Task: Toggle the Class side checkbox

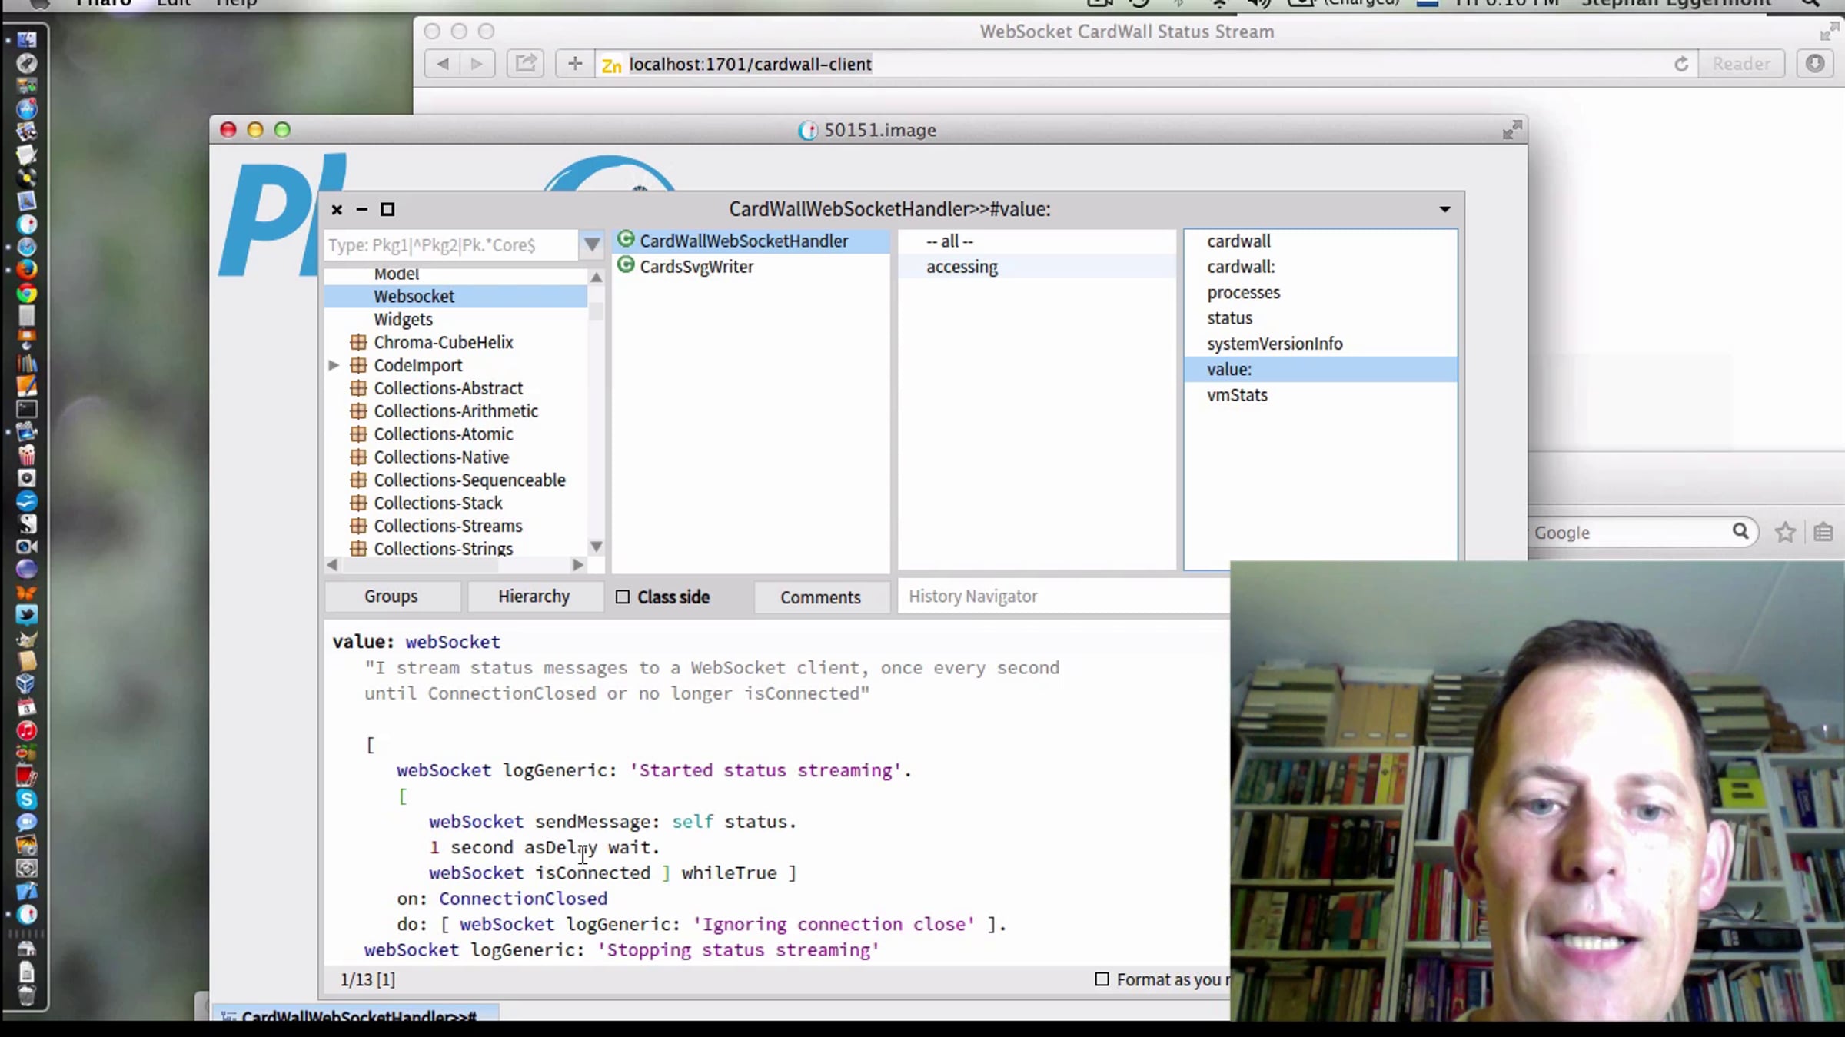Action: pos(623,597)
